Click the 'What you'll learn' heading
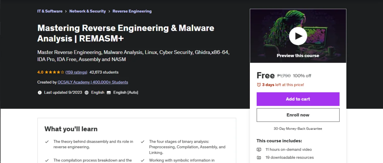The image size is (383, 163). pyautogui.click(x=71, y=129)
